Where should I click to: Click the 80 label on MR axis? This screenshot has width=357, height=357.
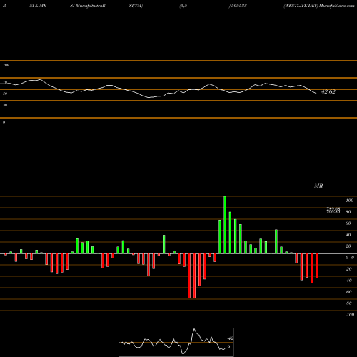point(348,212)
